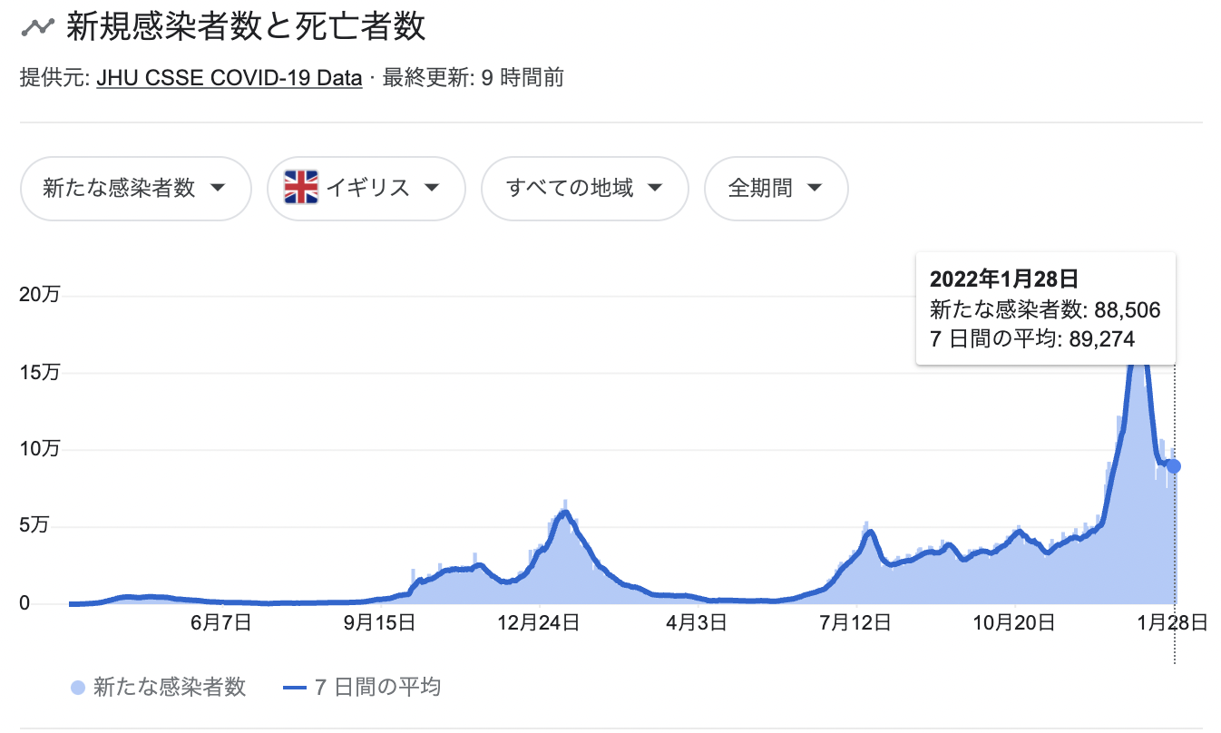Click the UK flag icon

click(x=300, y=188)
